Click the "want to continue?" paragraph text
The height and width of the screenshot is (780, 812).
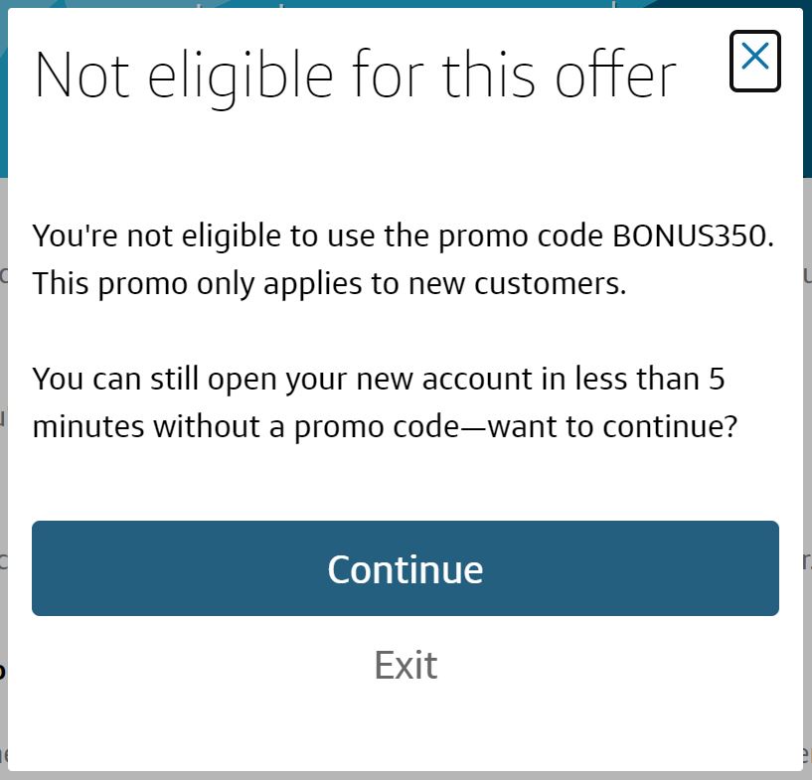(x=385, y=402)
